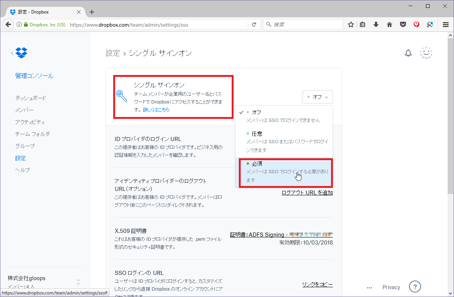Open メンバー in sidebar
The height and width of the screenshot is (297, 454).
coord(24,110)
